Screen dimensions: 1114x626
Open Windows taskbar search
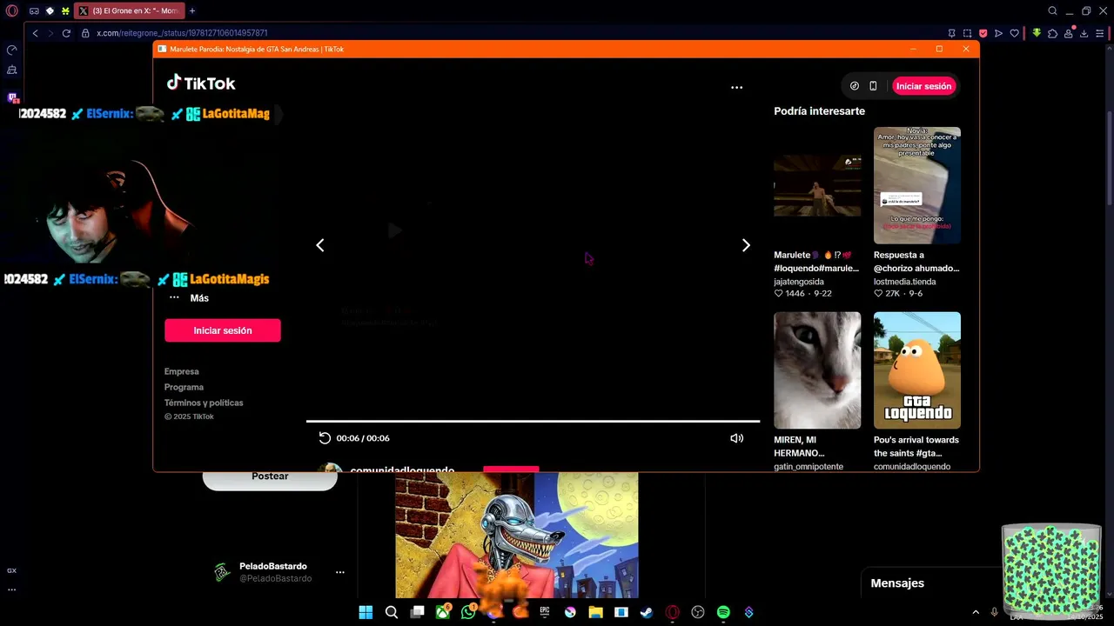(392, 612)
